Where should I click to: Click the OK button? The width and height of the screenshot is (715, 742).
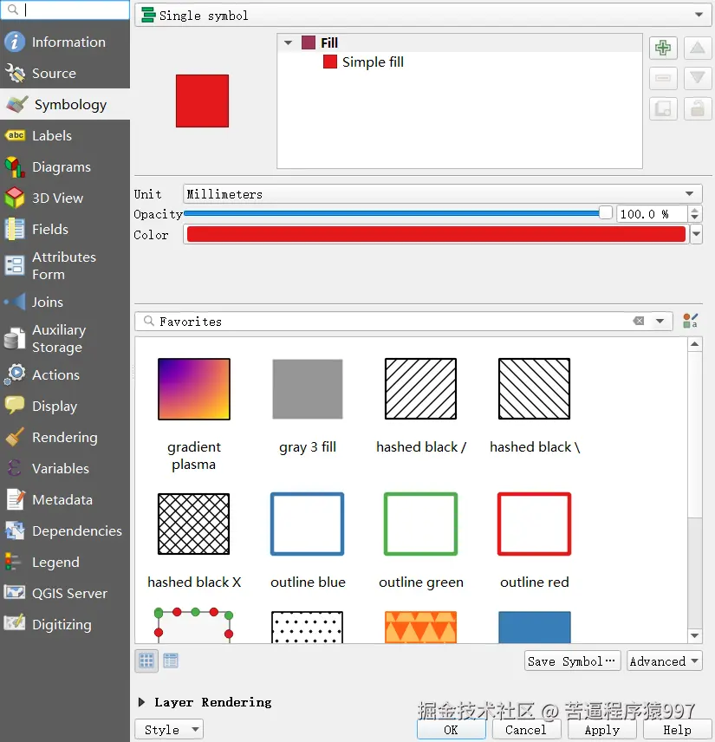coord(451,730)
